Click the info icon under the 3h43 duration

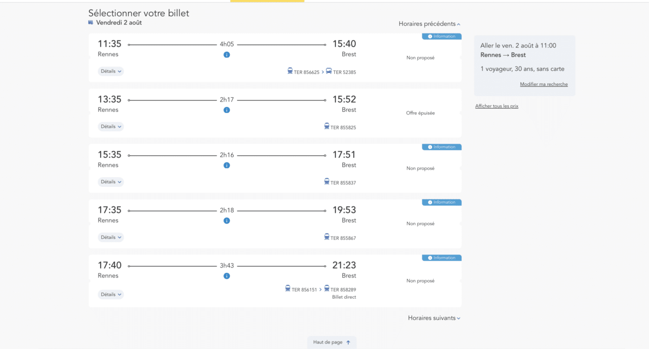tap(227, 276)
